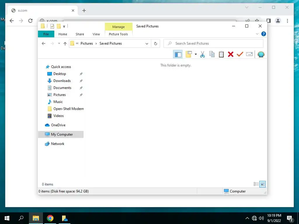
Task: Click the Copy icon in toolbar
Action: click(212, 55)
